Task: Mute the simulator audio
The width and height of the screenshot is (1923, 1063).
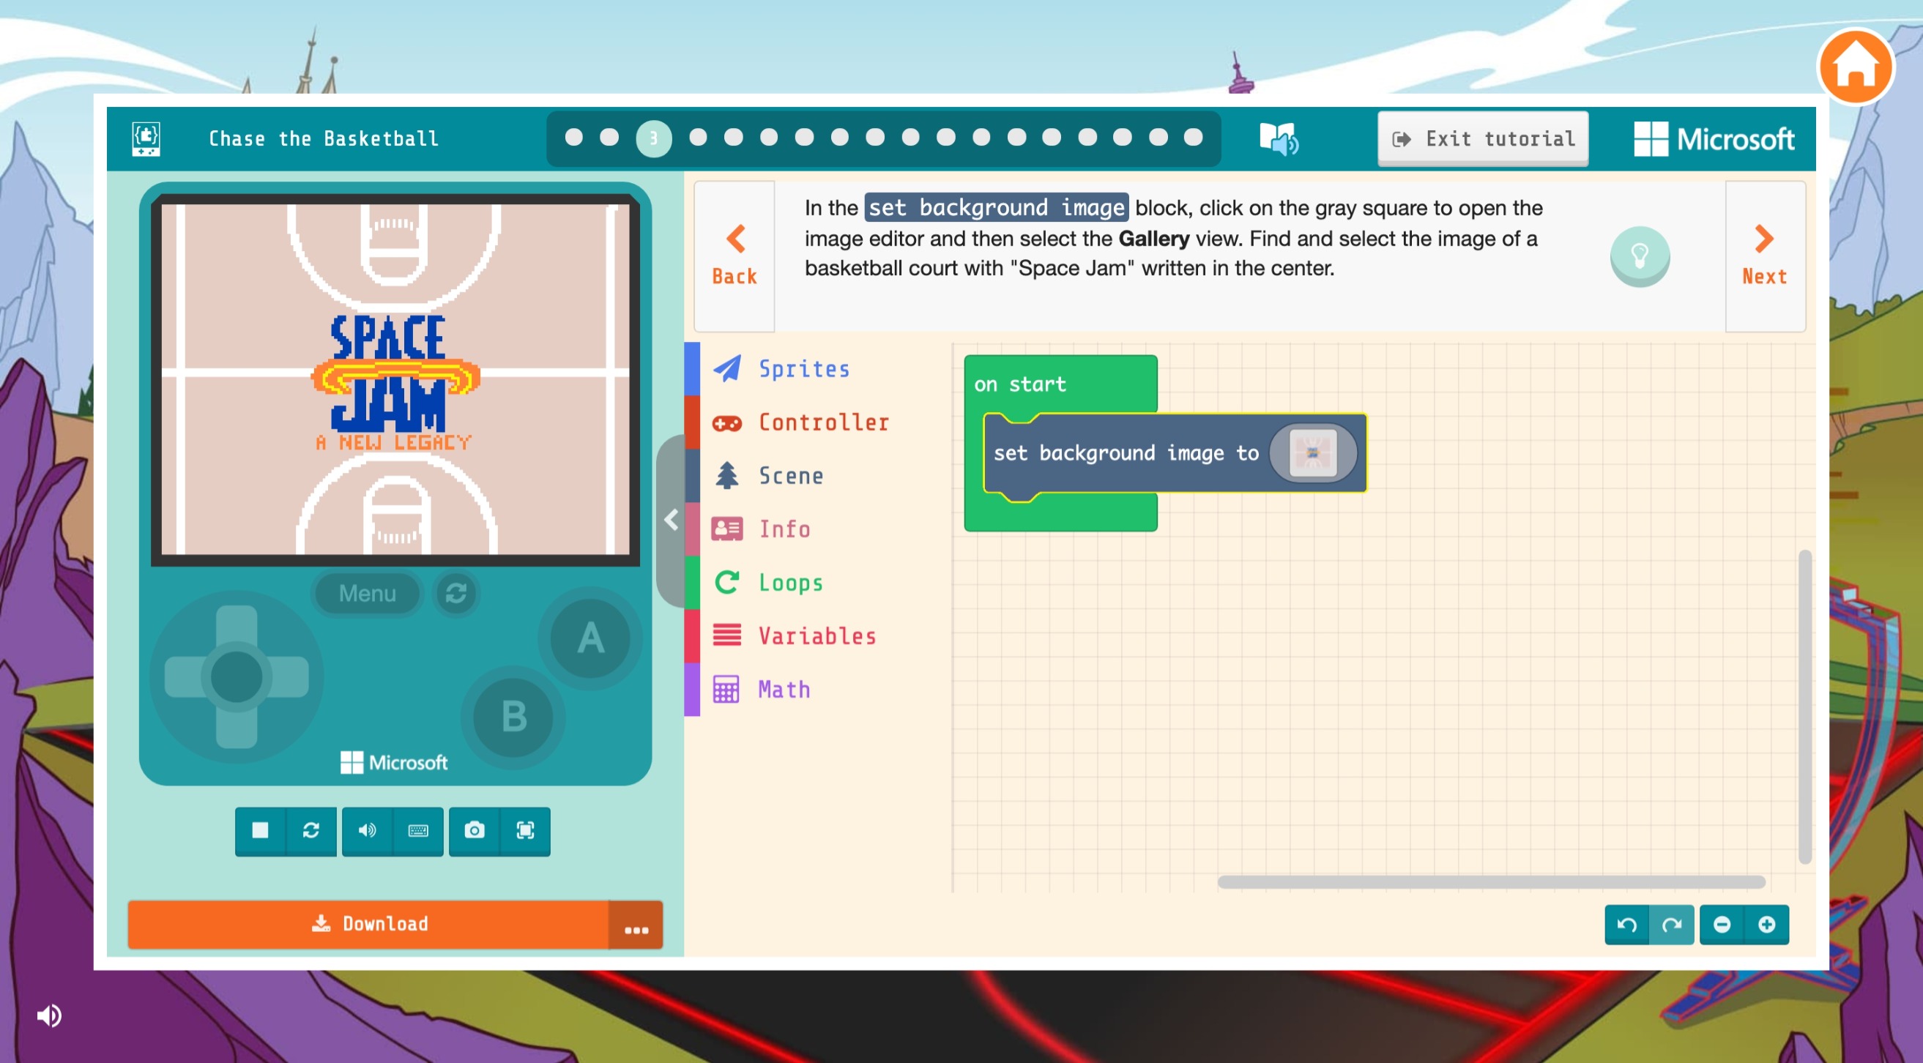Action: click(367, 830)
